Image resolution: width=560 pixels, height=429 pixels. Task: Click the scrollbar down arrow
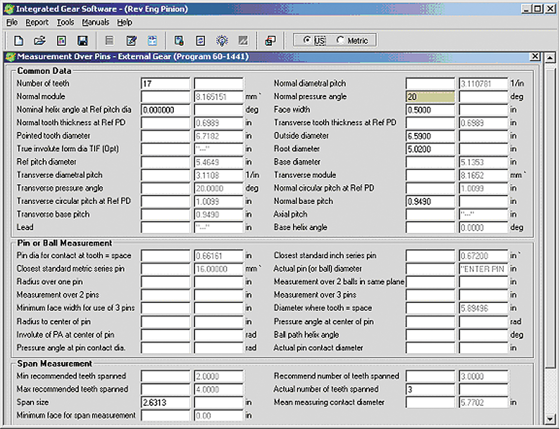[550, 419]
